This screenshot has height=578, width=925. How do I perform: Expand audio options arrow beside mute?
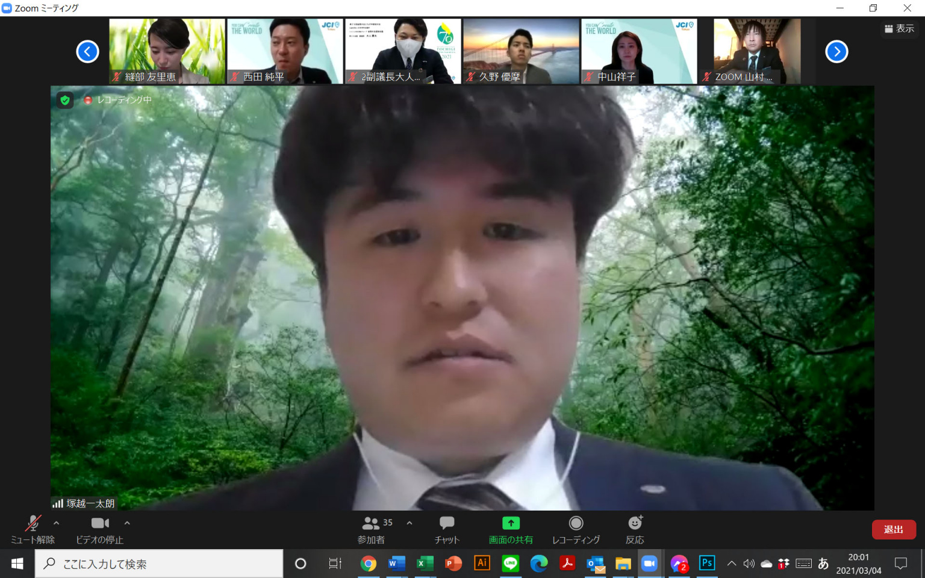click(x=57, y=523)
